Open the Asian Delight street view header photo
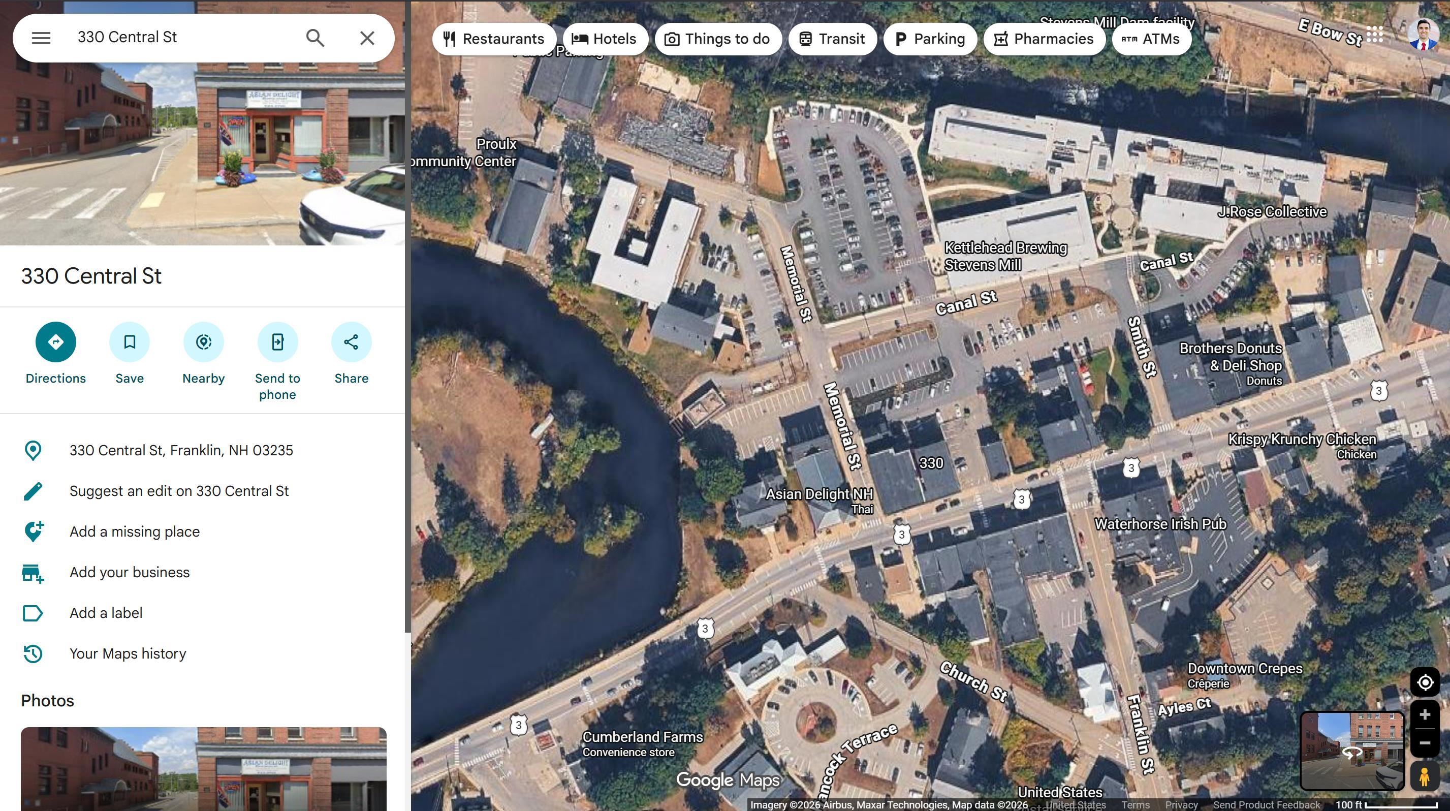 click(202, 152)
